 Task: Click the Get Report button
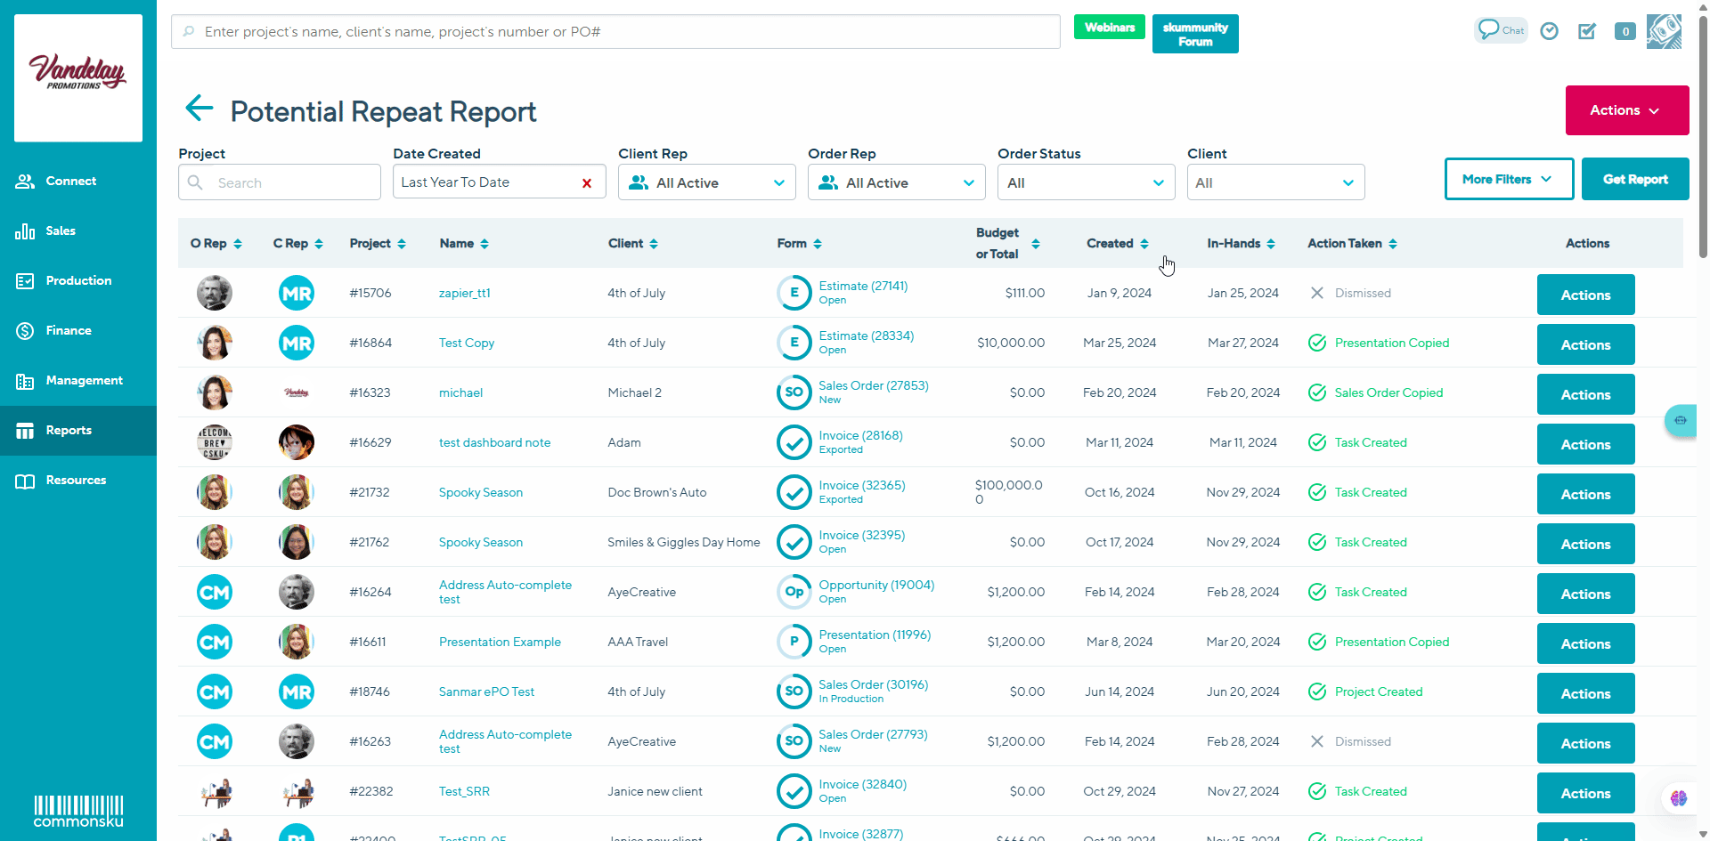pyautogui.click(x=1635, y=179)
